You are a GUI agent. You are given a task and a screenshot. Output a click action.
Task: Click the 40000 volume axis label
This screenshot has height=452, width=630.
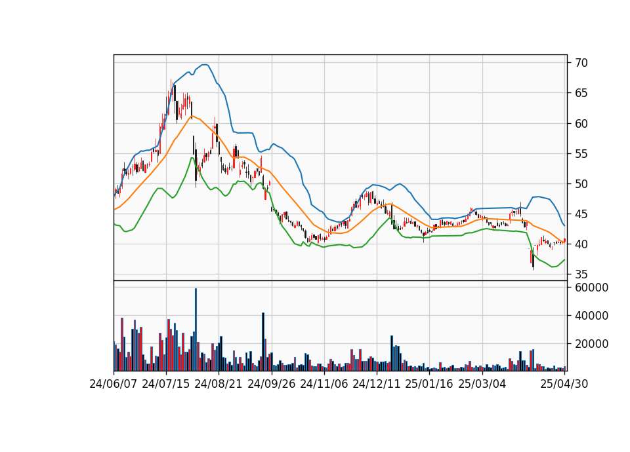pos(591,316)
